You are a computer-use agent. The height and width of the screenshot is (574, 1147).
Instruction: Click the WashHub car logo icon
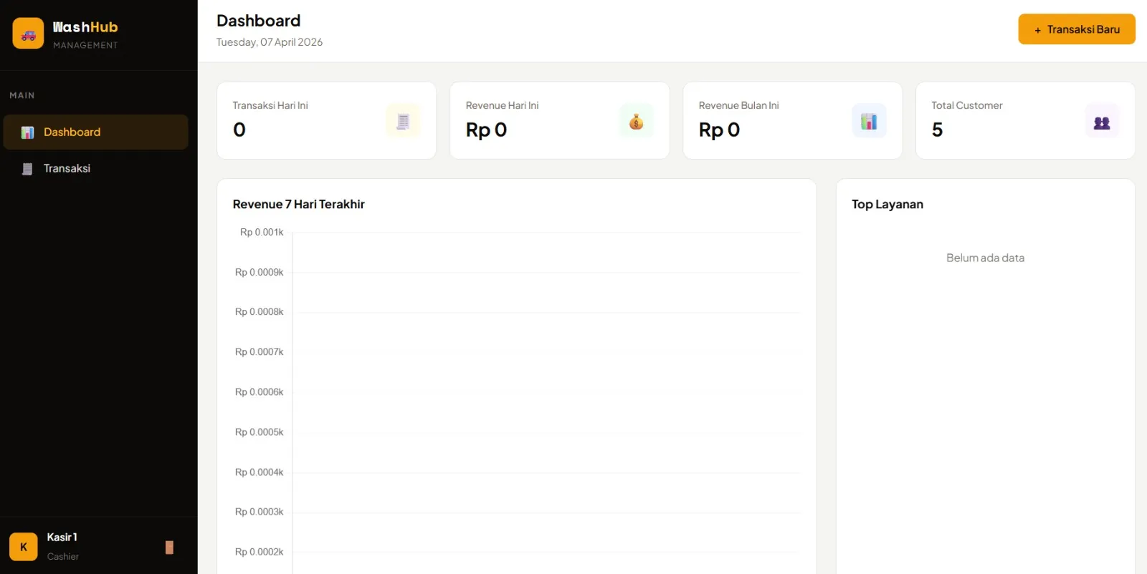28,34
